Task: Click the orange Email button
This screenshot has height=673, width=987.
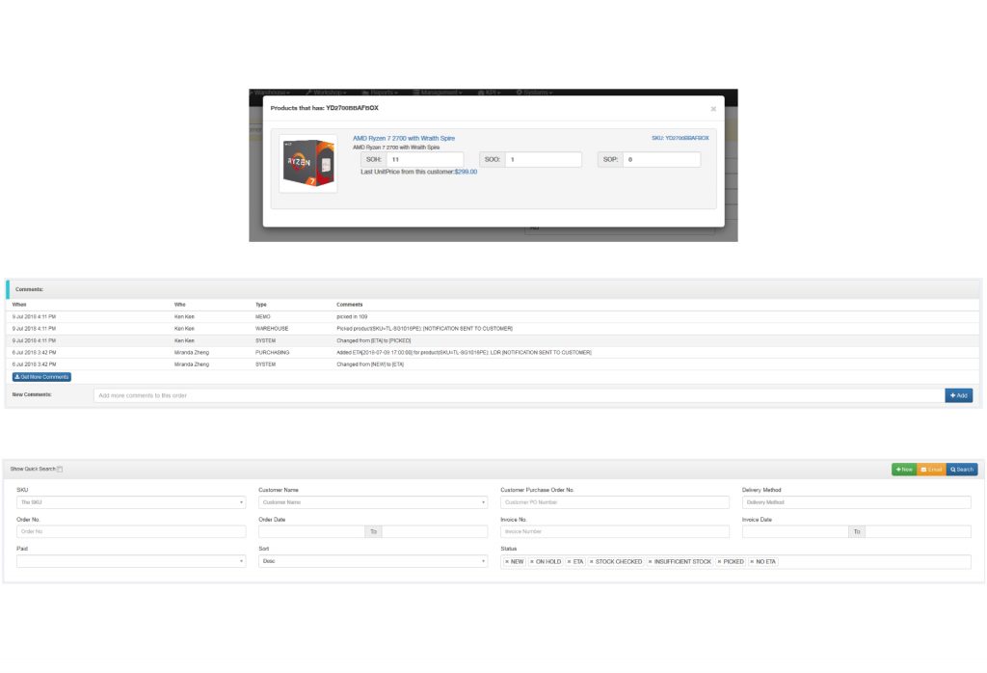Action: pyautogui.click(x=932, y=470)
